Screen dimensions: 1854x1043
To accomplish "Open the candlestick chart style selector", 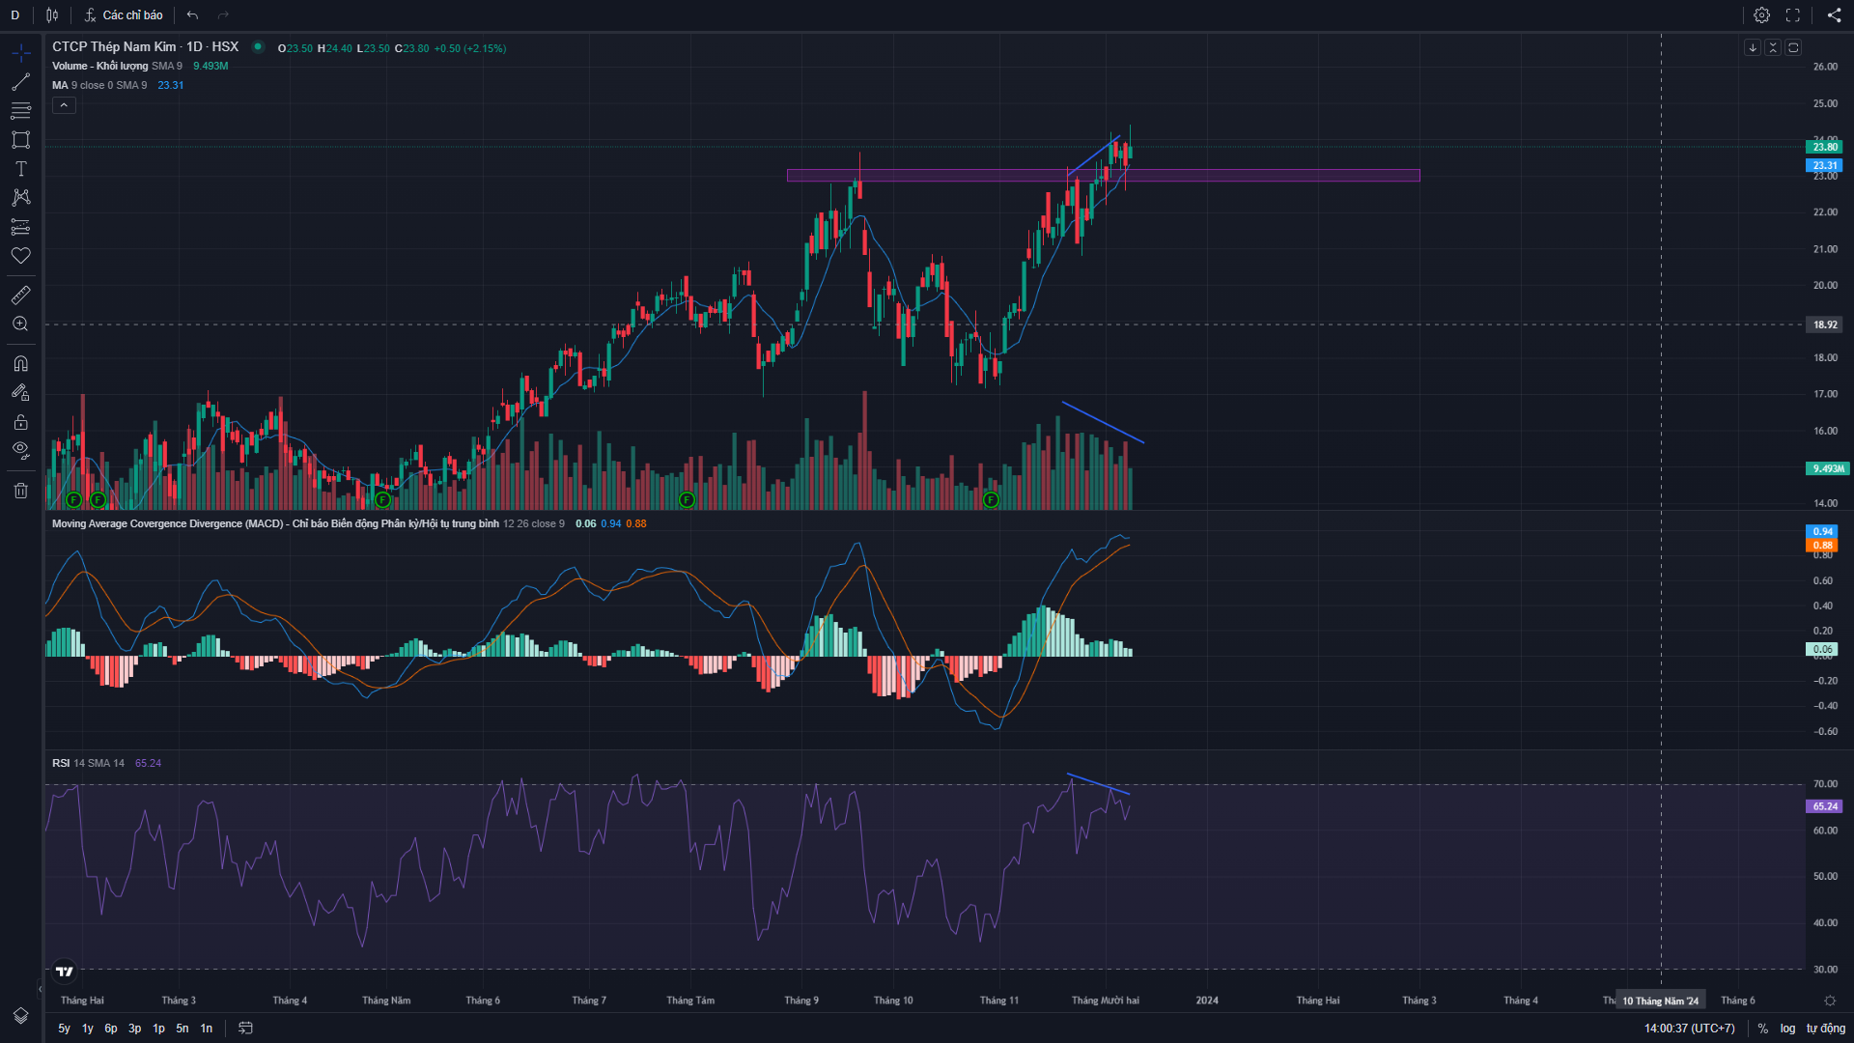I will click(x=52, y=15).
